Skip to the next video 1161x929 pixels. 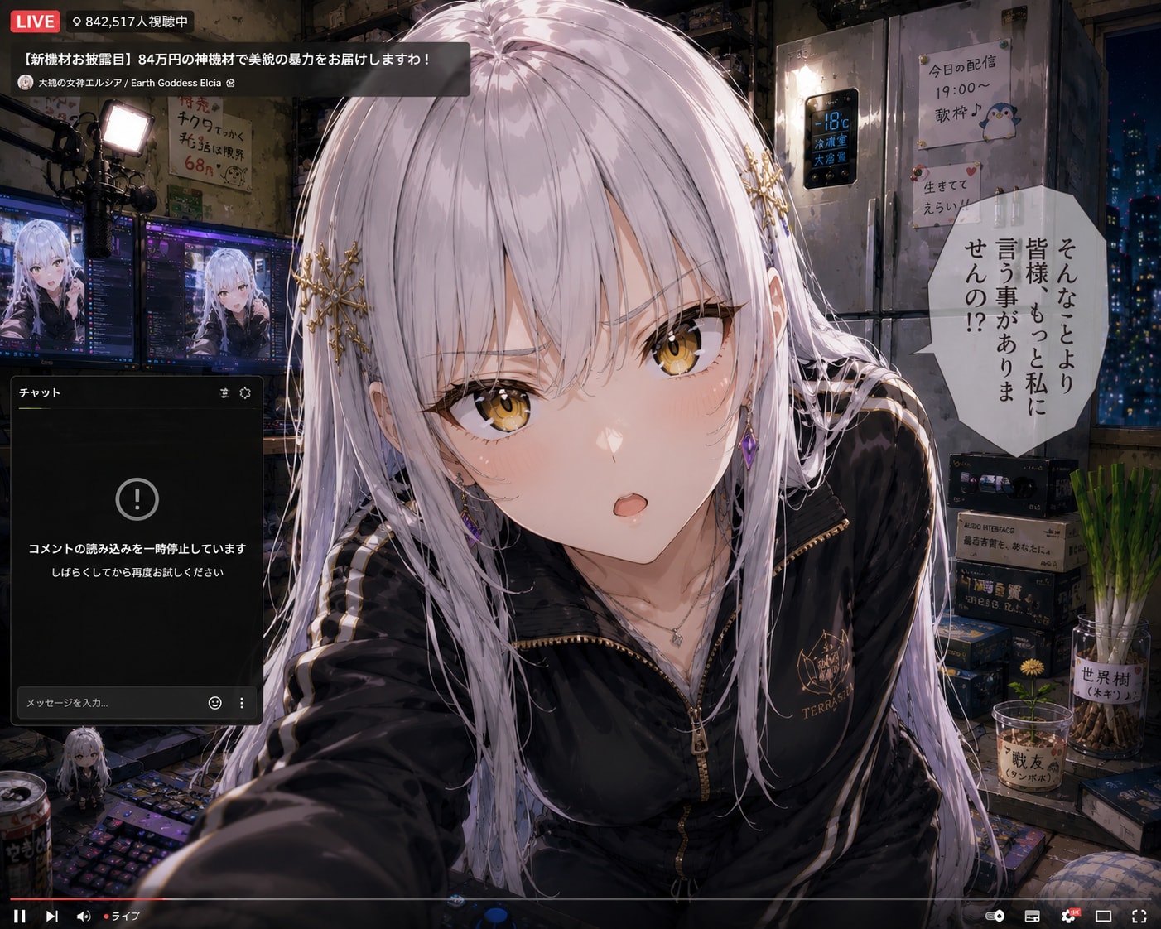(51, 916)
